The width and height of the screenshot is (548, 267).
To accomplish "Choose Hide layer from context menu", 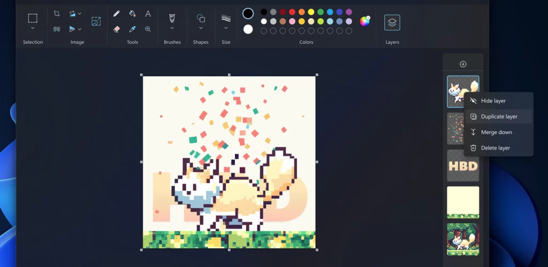I will tap(499, 101).
